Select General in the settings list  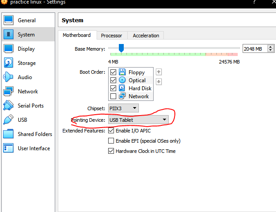click(28, 20)
